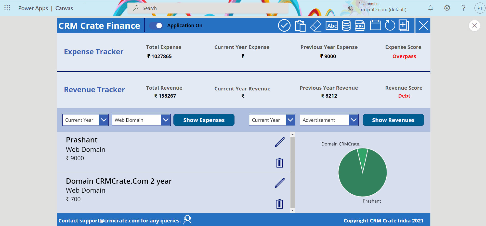Click the support agent icon in footer
This screenshot has width=486, height=226.
(x=187, y=220)
